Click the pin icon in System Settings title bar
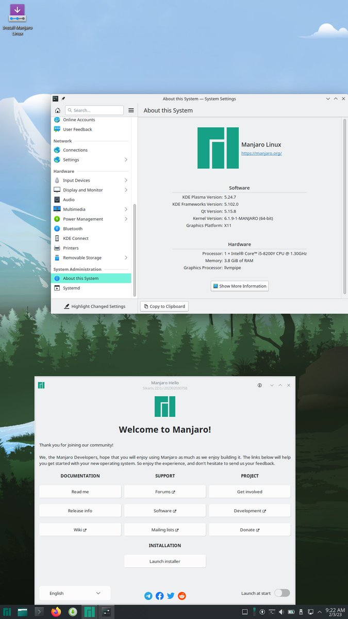 63,99
